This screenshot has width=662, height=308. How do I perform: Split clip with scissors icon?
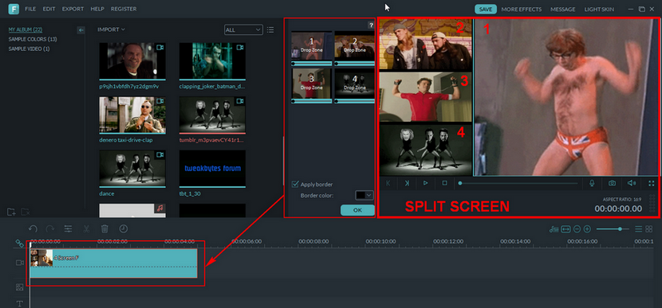pos(86,228)
